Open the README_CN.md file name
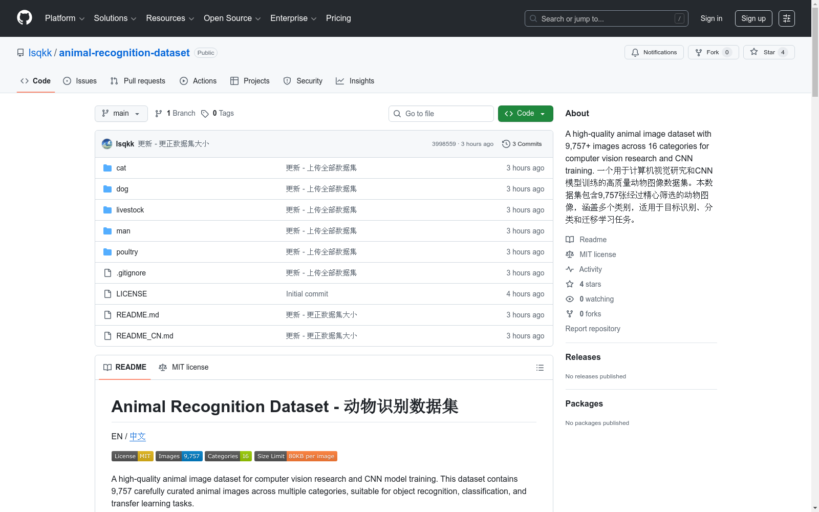 145,336
